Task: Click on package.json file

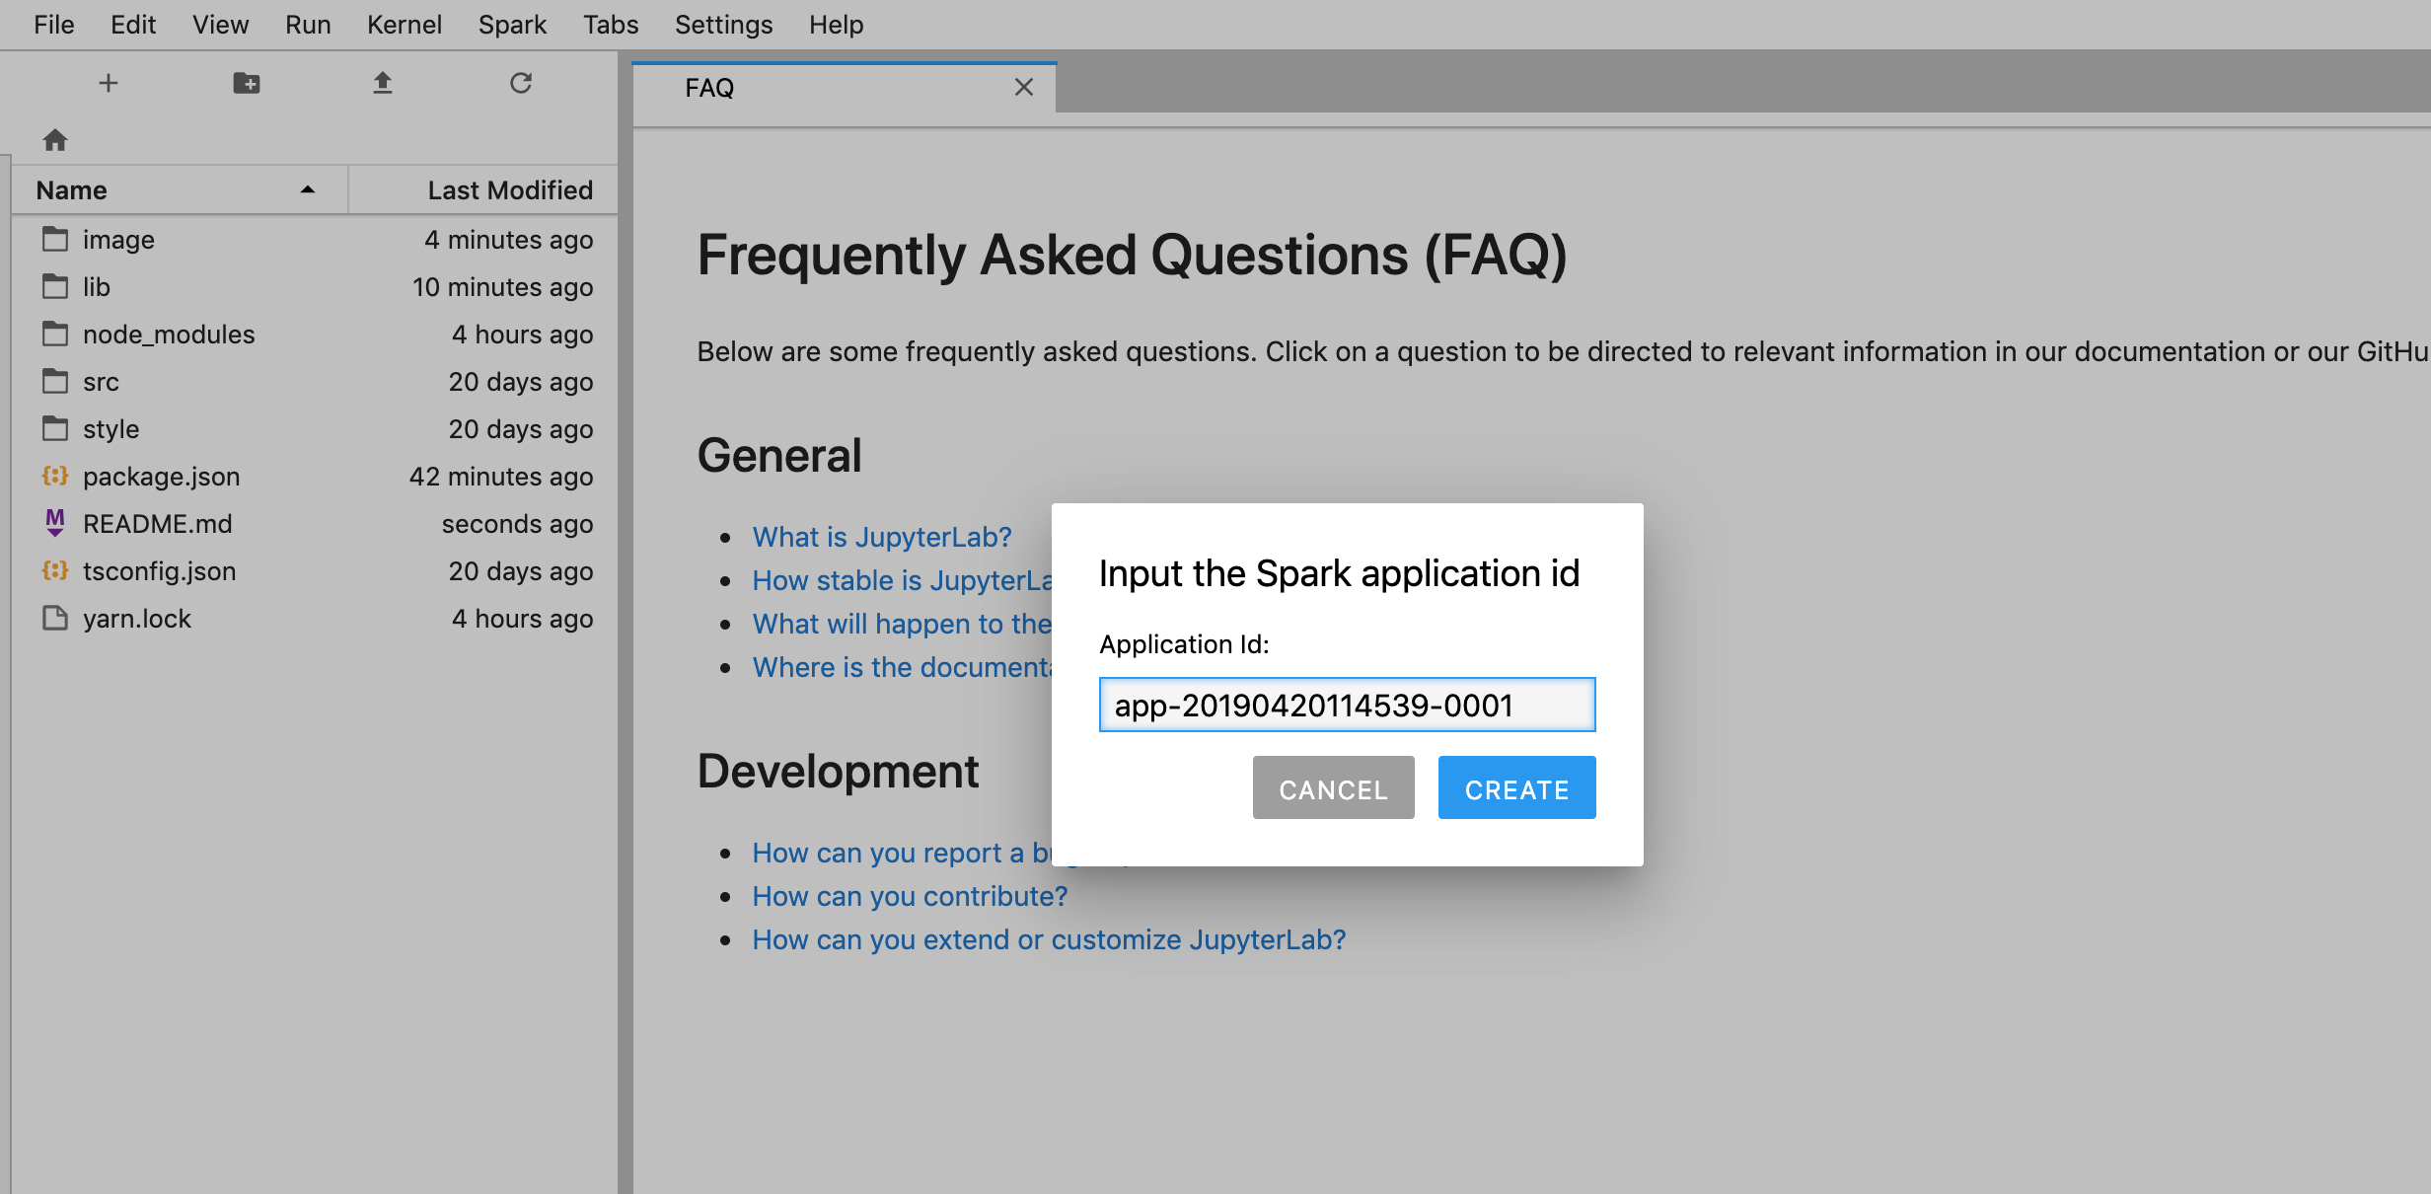Action: click(x=161, y=478)
